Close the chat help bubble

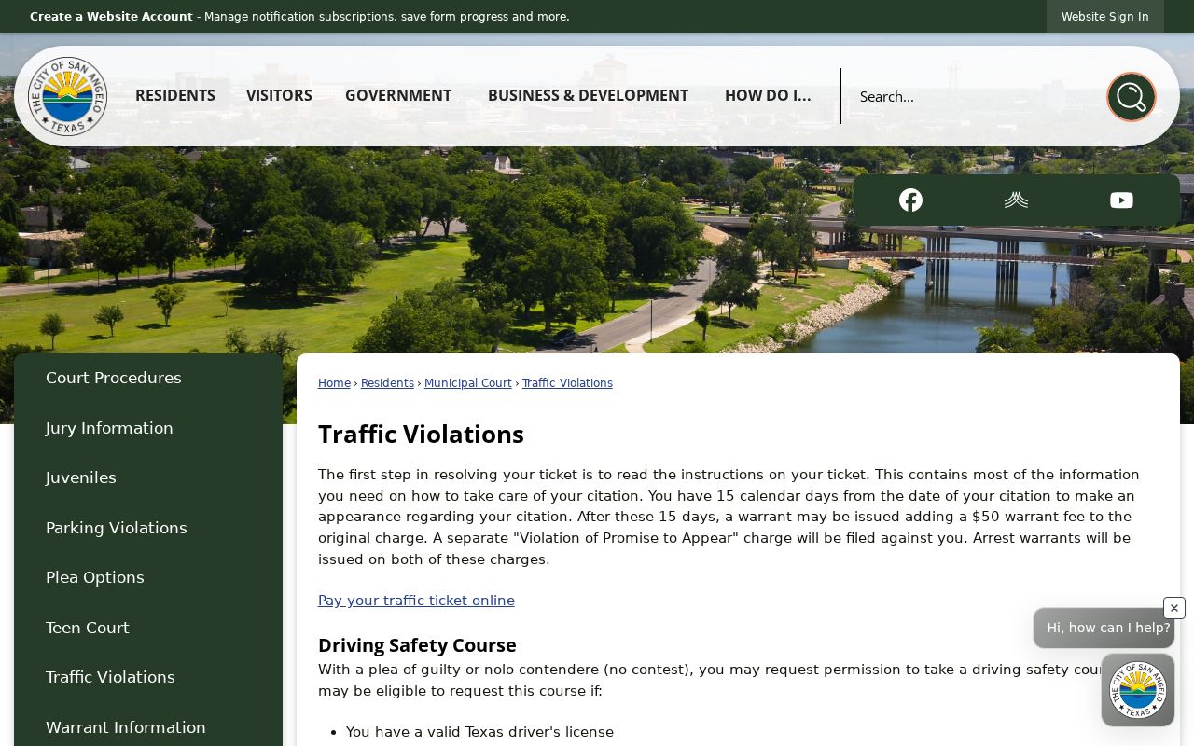pos(1174,608)
